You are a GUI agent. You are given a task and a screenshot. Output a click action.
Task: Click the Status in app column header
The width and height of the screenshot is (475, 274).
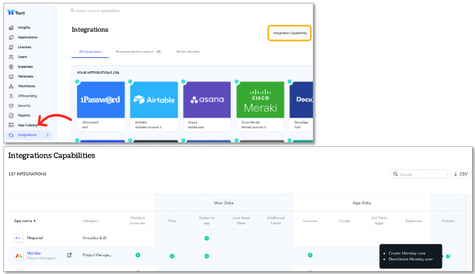[206, 220]
